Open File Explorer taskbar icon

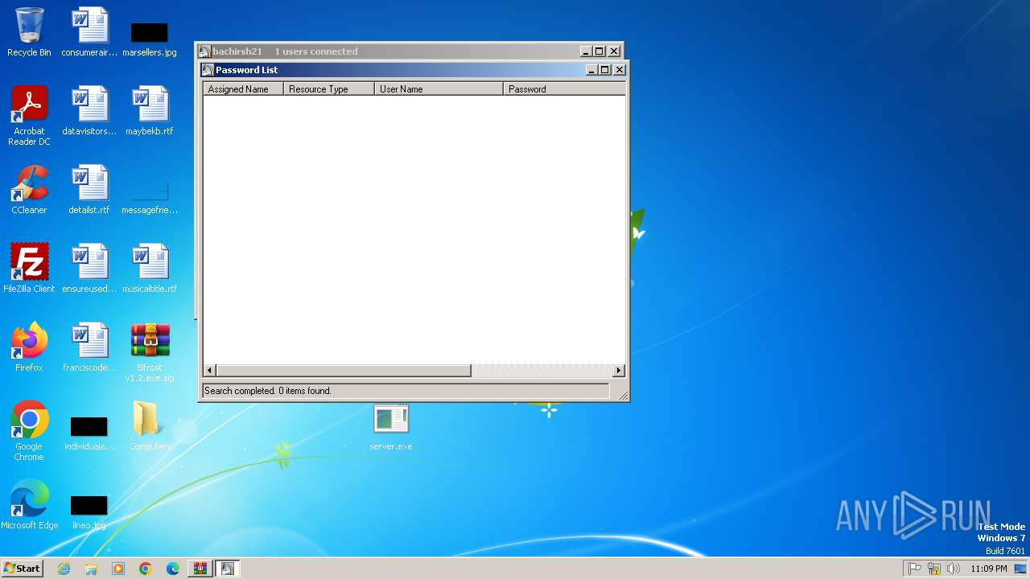click(91, 569)
